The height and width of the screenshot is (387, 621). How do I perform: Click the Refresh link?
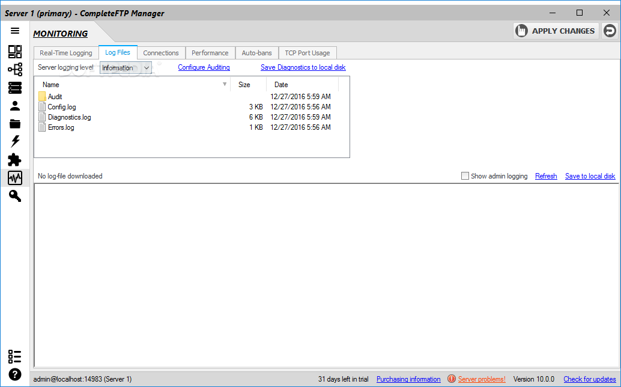(x=546, y=176)
